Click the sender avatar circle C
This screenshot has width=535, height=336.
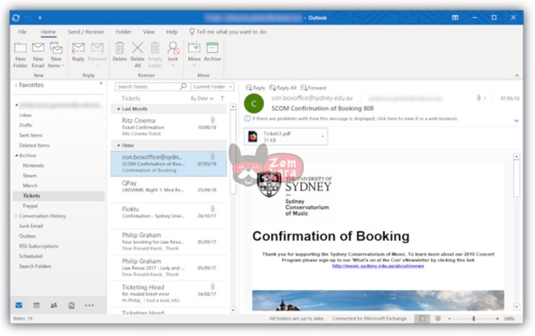(254, 103)
